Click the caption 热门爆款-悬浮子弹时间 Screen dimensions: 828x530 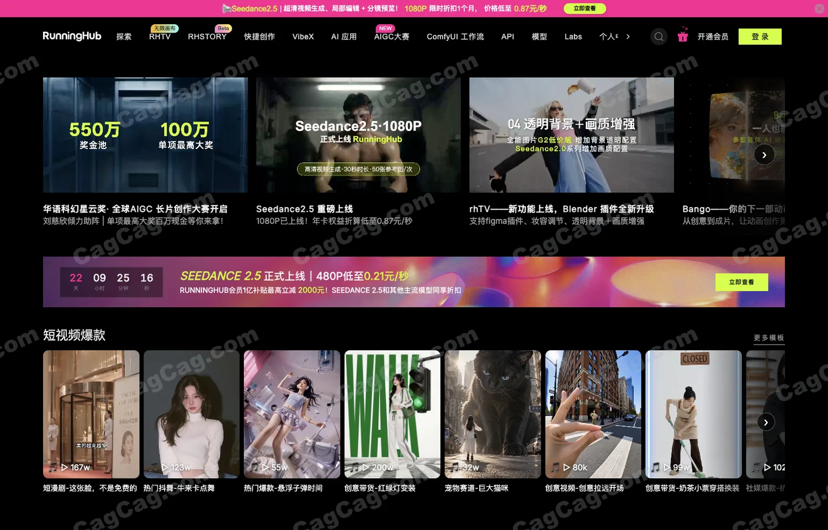tap(283, 488)
